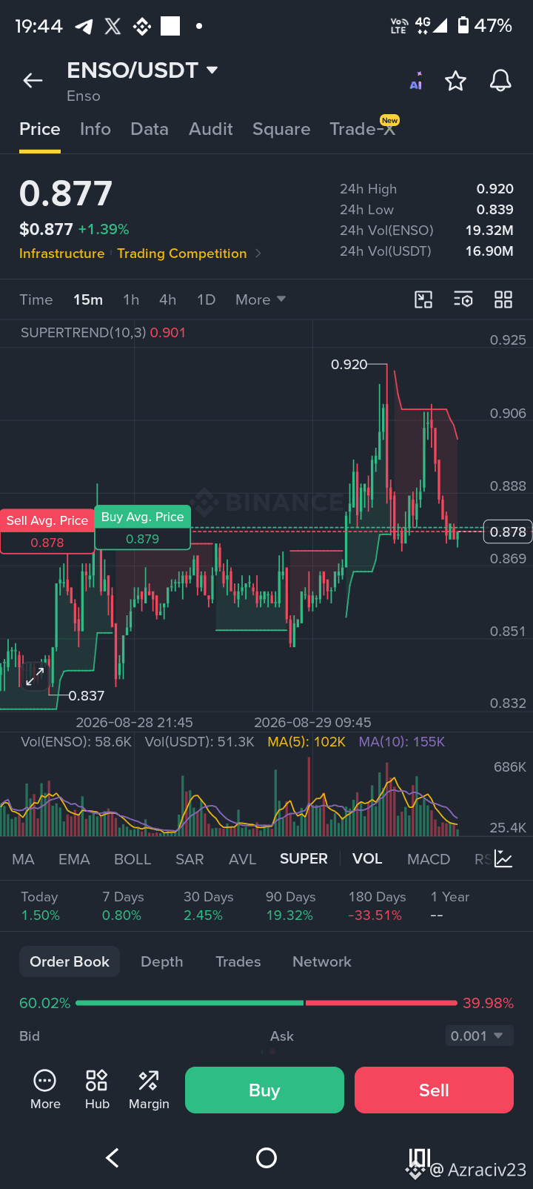The height and width of the screenshot is (1189, 533).
Task: Tap the bid/ask ratio bar
Action: [x=266, y=1003]
